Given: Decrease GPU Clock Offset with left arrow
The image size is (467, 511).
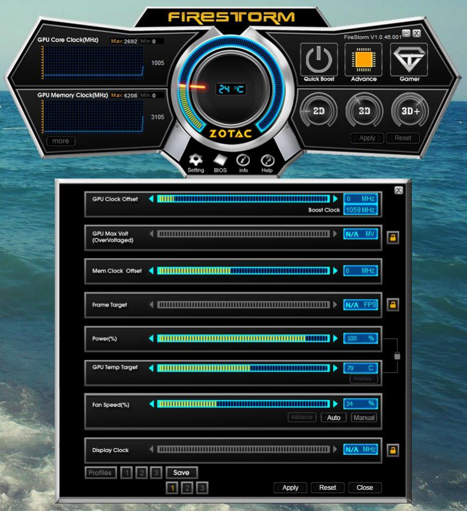Looking at the screenshot, I should (x=151, y=199).
